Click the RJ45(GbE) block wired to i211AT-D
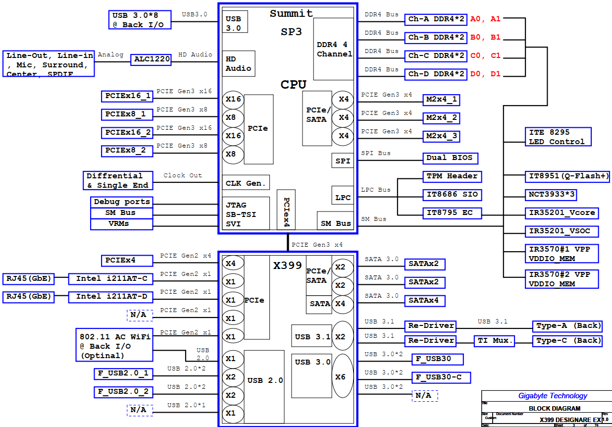612x427 pixels. (29, 297)
